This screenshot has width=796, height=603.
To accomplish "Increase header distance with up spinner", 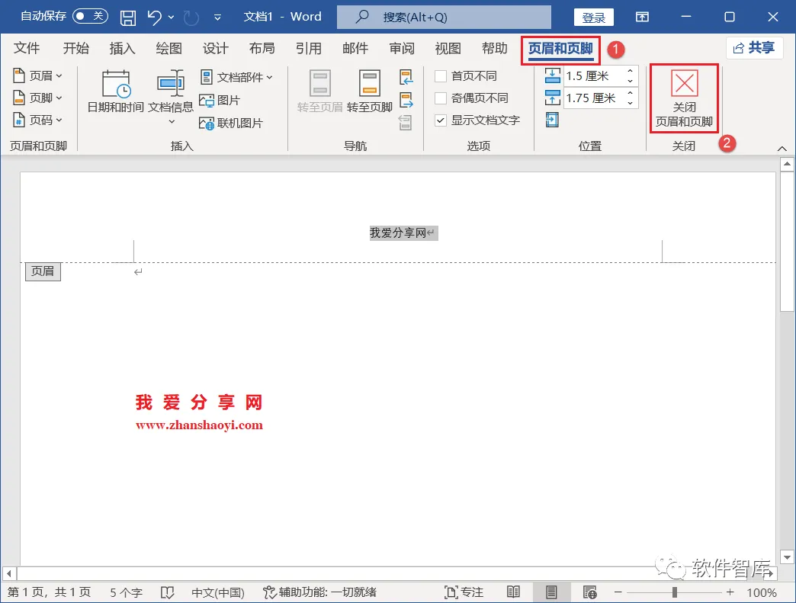I will click(x=630, y=71).
